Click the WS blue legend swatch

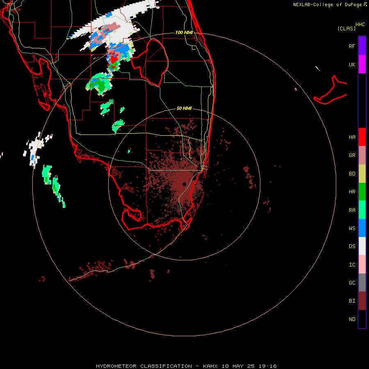point(362,228)
